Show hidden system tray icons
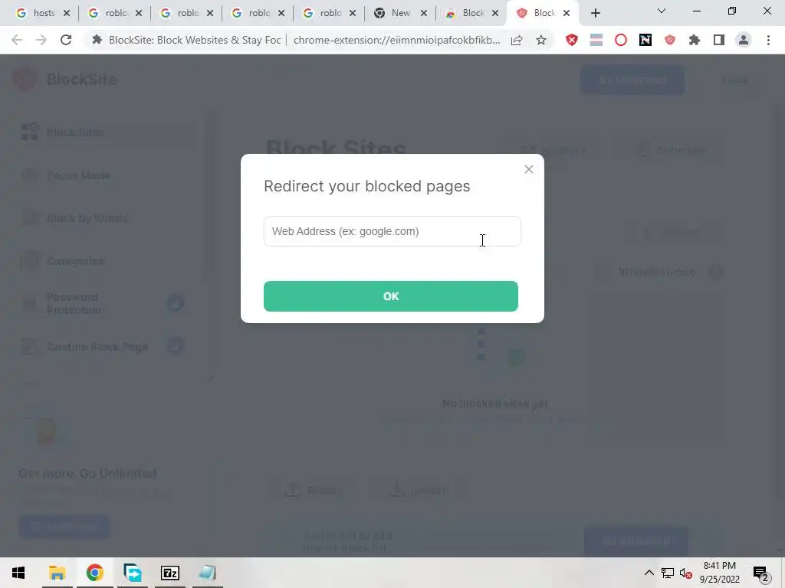This screenshot has width=785, height=588. pos(649,573)
